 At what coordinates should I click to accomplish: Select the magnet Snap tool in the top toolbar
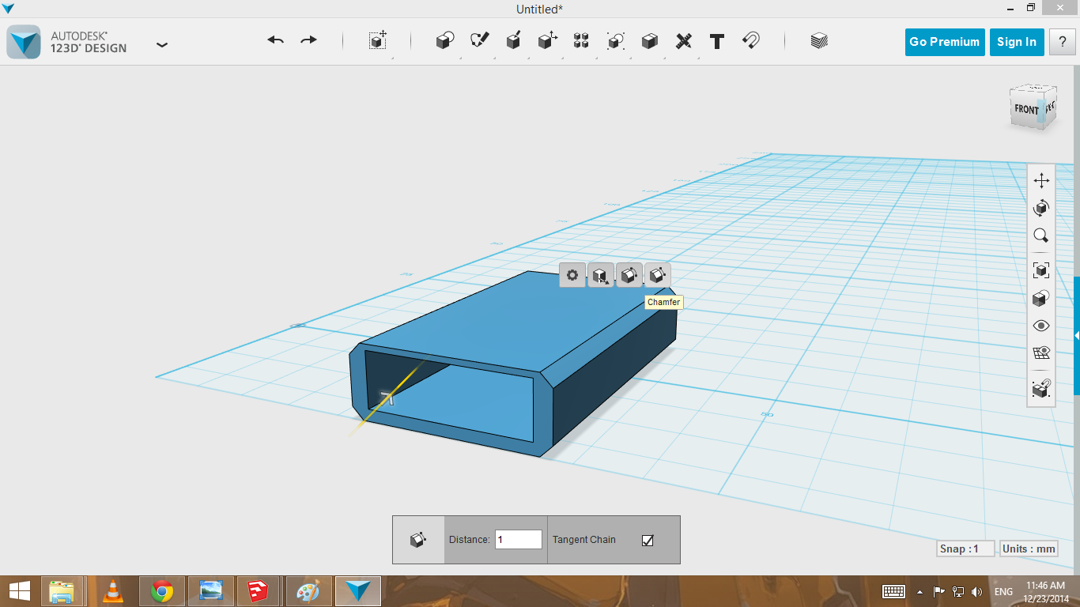tap(751, 41)
